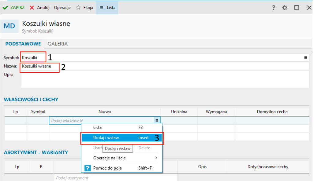Switch to the PODSTAWOWE tab
314x182 pixels.
click(23, 44)
